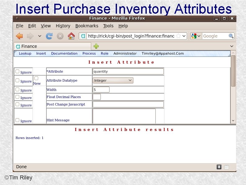Check Ignore for Attribute Datatype row

click(17, 80)
